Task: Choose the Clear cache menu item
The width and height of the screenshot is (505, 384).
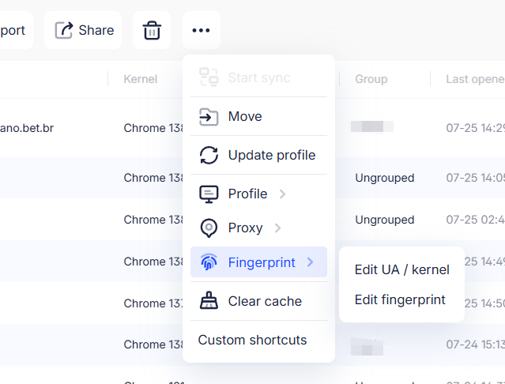Action: pos(258,301)
